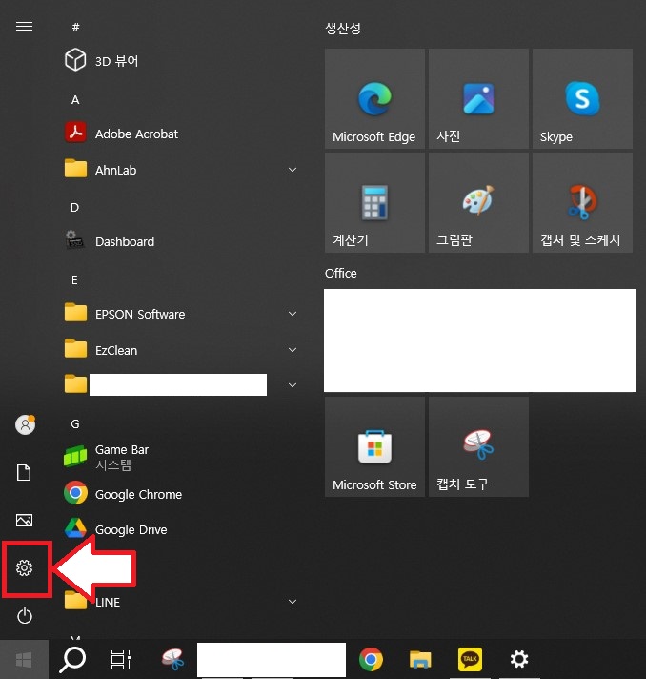Open Settings gear on the taskbar

click(x=519, y=659)
